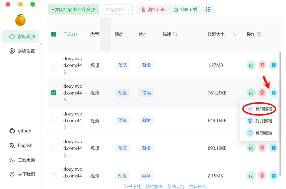Viewport: 286px width, 189px height.
Task: Click the search icon beside 描述 column
Action: (x=175, y=34)
